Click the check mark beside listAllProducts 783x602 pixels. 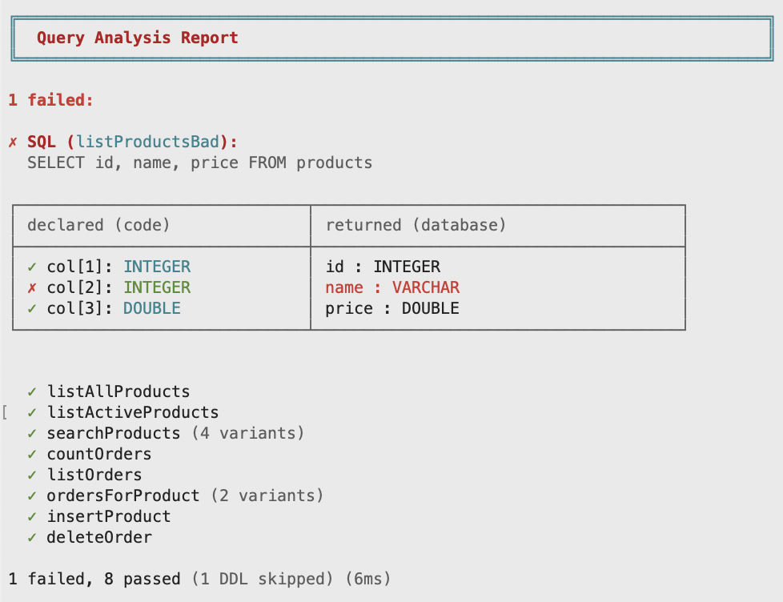point(32,391)
